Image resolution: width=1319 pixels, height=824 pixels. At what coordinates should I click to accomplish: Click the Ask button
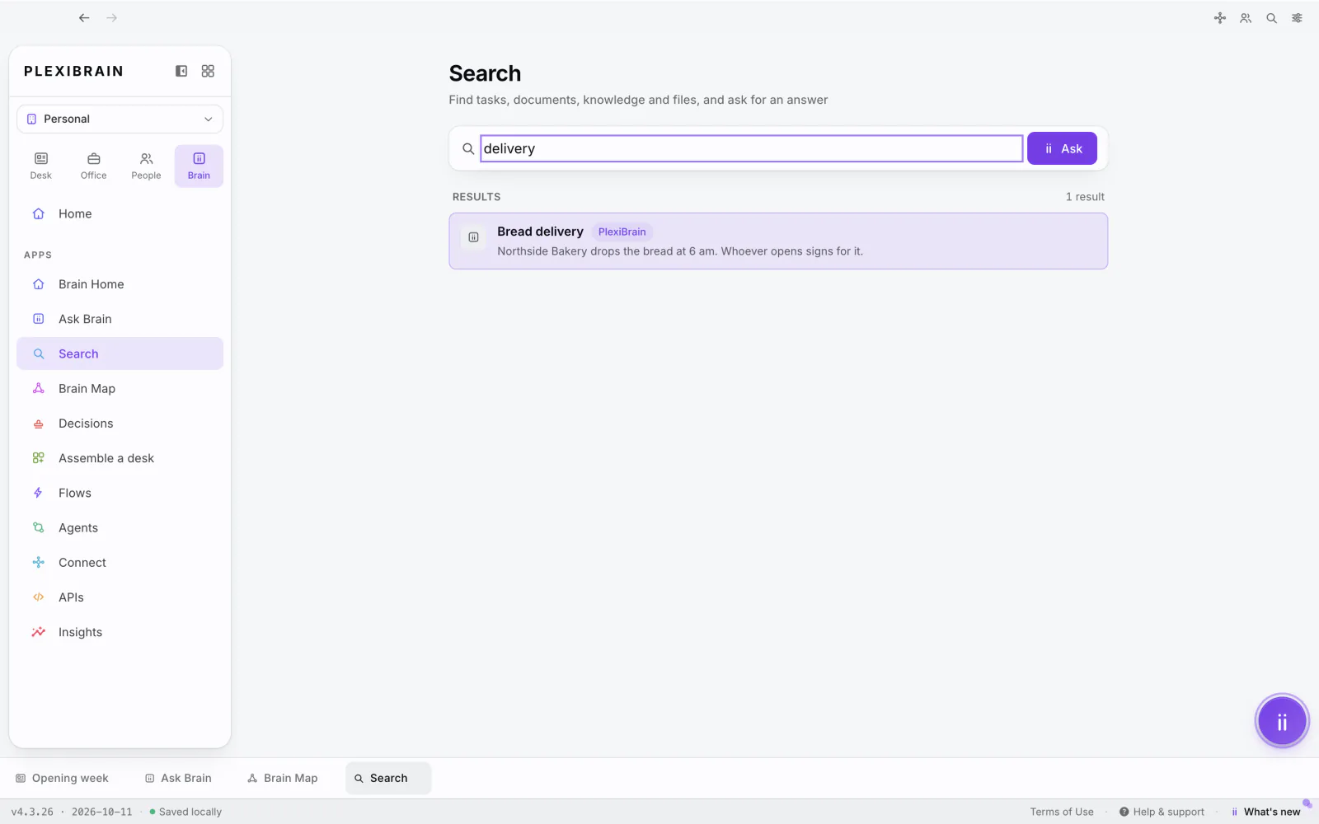(x=1062, y=148)
